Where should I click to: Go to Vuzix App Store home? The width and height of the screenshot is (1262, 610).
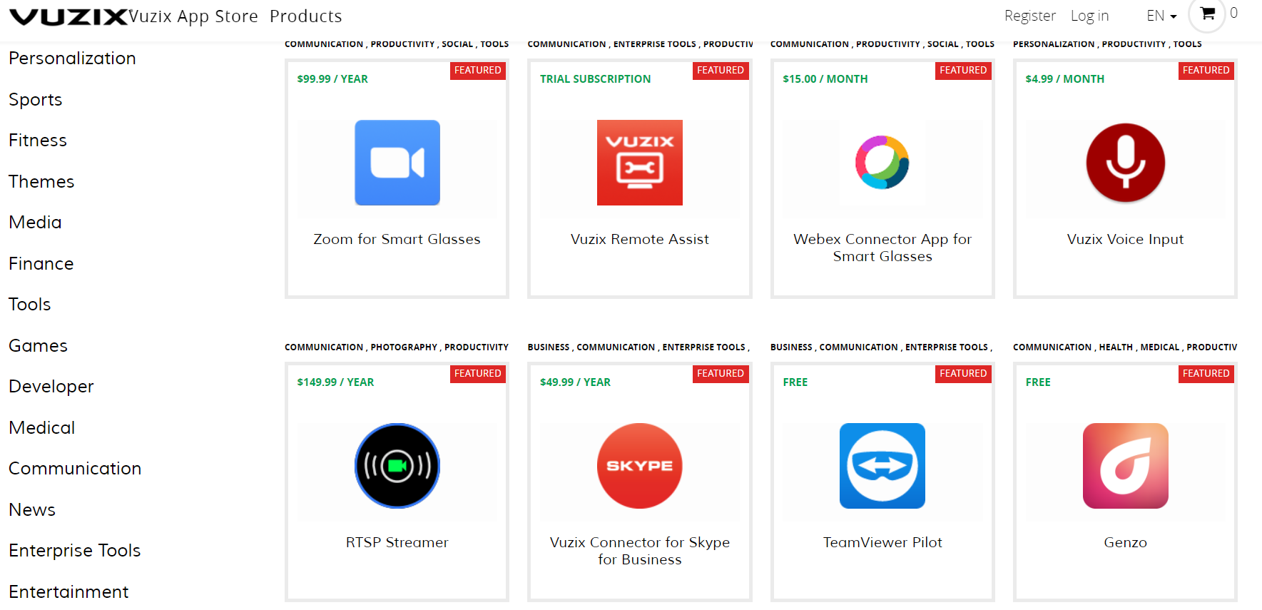point(193,16)
